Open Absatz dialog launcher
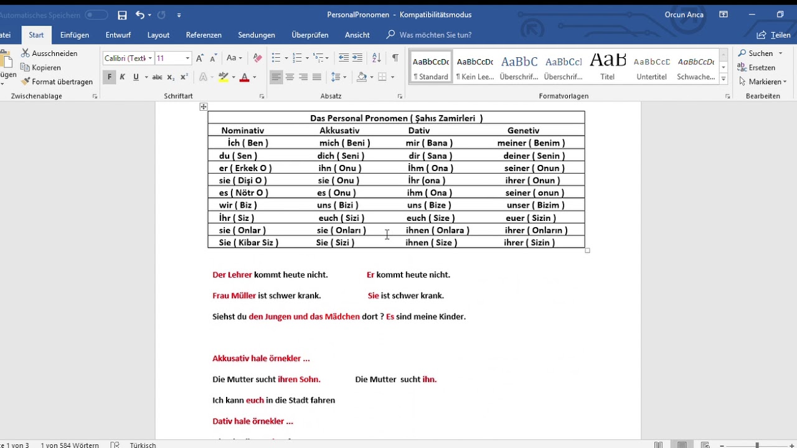Screen dimensions: 797x448 pyautogui.click(x=400, y=96)
